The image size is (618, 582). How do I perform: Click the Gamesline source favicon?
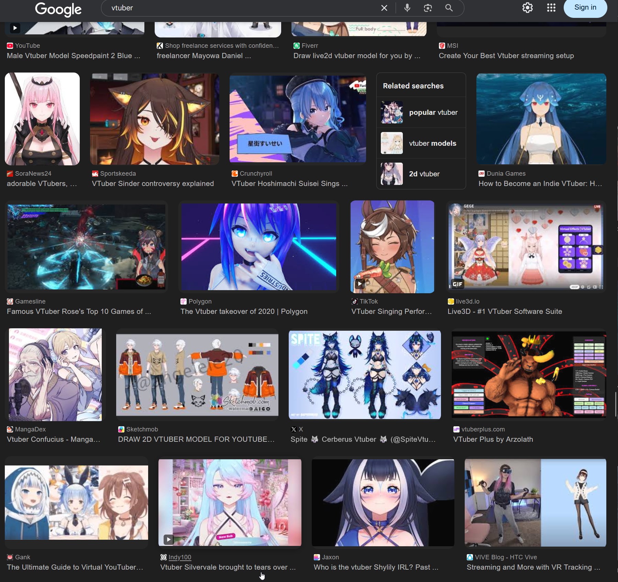click(10, 301)
